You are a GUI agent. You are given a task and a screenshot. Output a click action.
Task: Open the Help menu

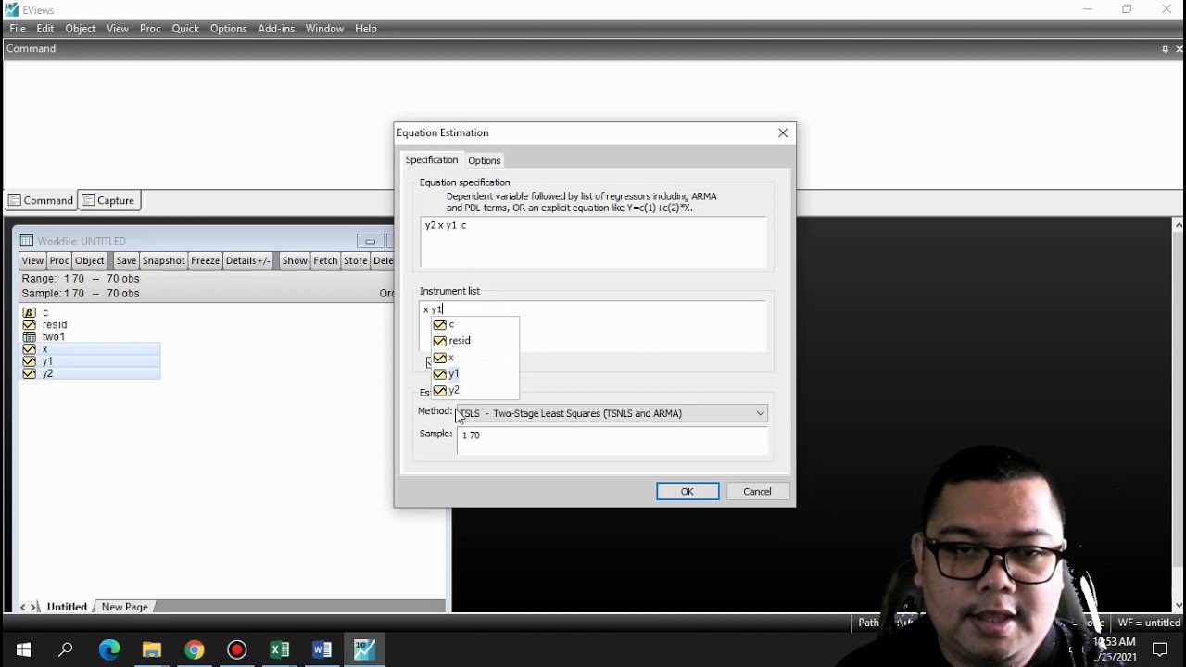(x=366, y=29)
